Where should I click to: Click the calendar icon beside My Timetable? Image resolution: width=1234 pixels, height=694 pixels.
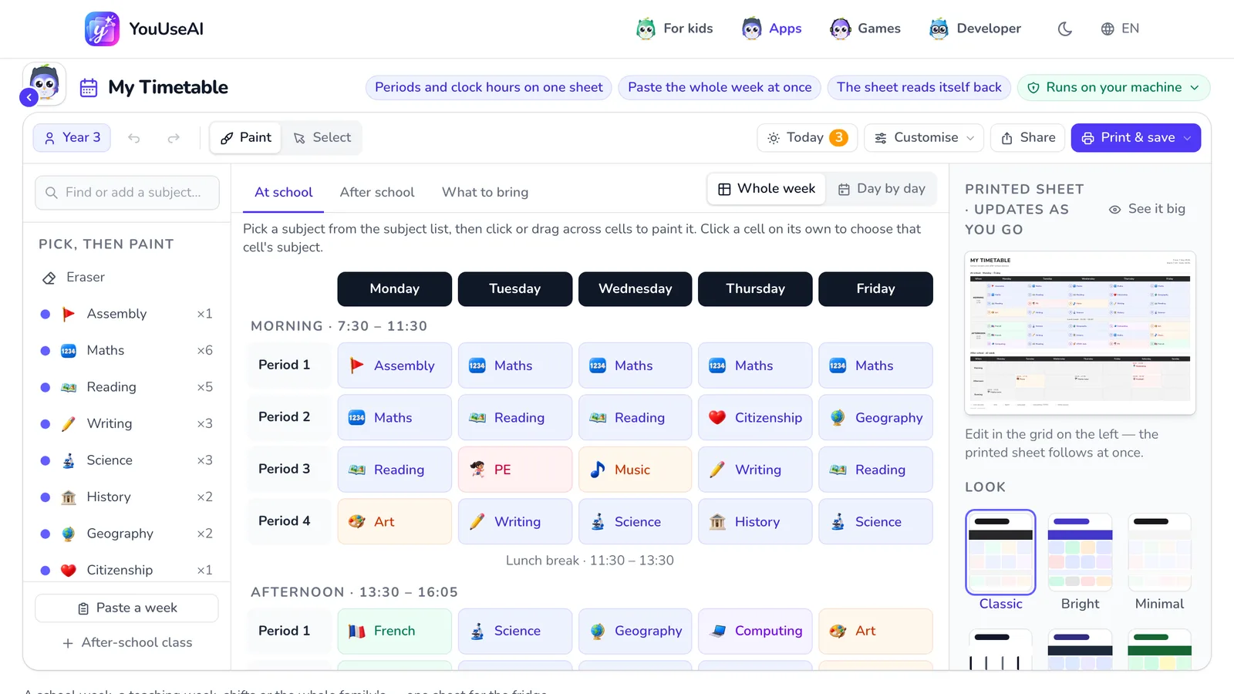pos(89,87)
